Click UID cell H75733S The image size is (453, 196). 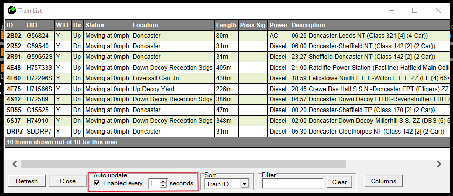(x=40, y=68)
